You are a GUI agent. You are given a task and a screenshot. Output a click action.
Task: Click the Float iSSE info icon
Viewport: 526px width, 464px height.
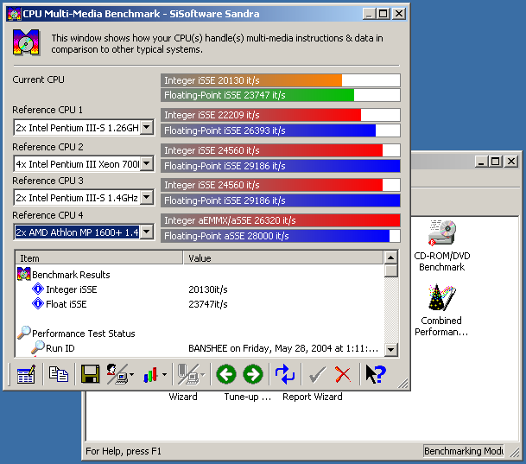[38, 303]
